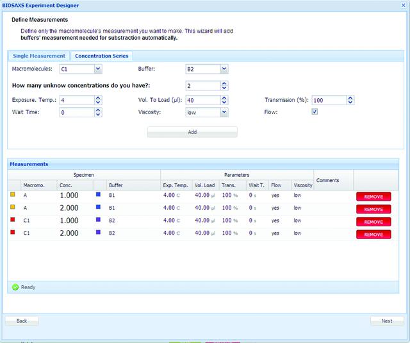Click blue buffer swatch in A 2.000 row
Image resolution: width=410 pixels, height=343 pixels.
[x=98, y=207]
